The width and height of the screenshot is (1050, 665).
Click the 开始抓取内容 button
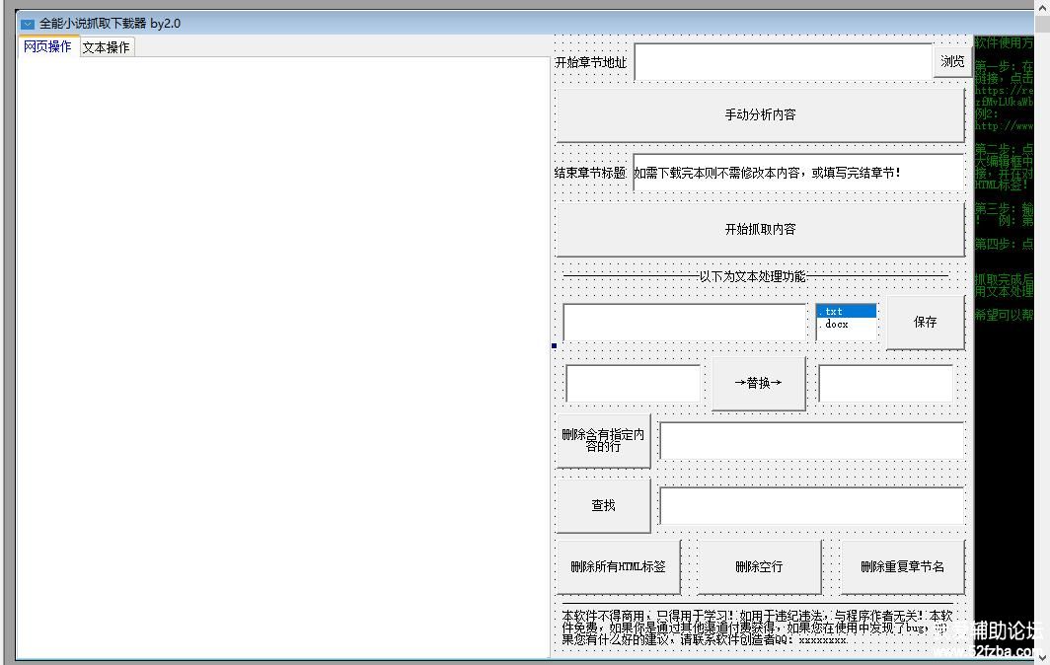760,229
